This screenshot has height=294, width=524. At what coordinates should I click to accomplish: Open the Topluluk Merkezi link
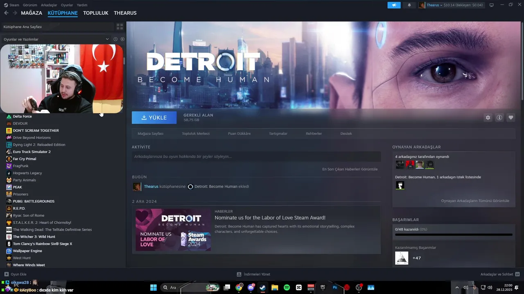coord(196,134)
